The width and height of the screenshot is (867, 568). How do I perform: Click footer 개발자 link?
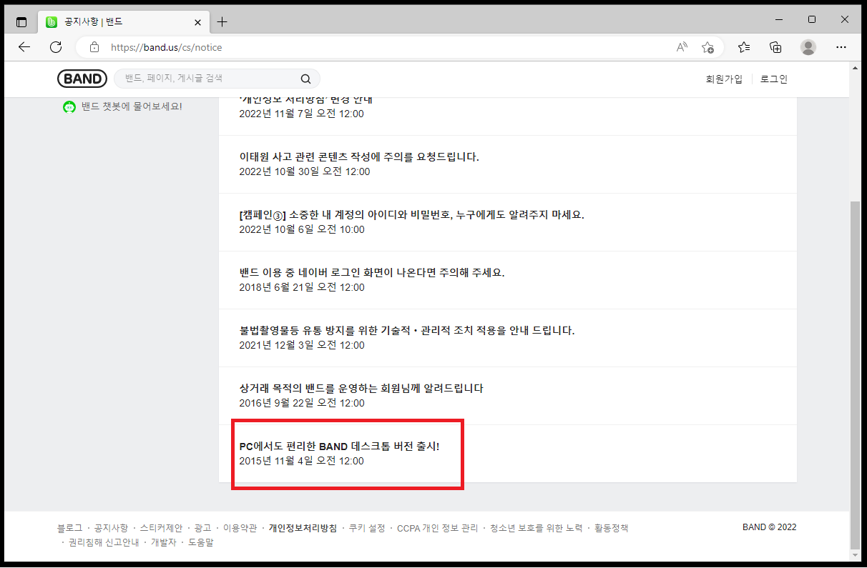point(164,542)
